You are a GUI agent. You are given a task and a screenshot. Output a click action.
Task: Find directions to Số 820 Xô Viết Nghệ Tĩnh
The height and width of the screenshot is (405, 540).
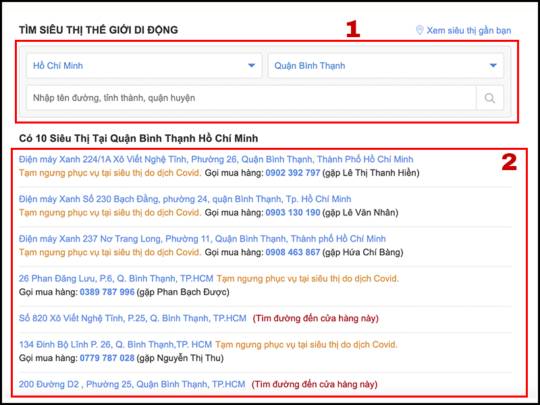click(316, 318)
